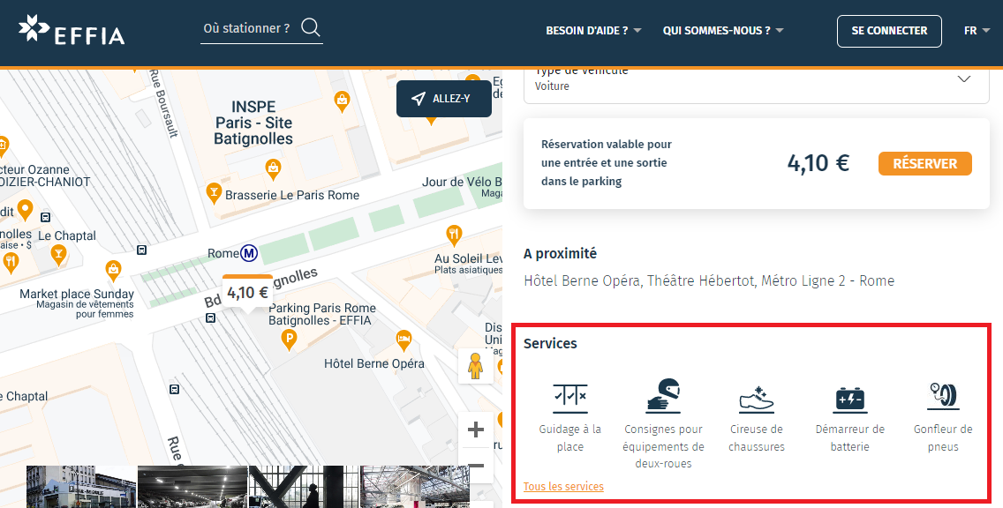Click the EFFIA logo
1003x508 pixels.
click(72, 30)
